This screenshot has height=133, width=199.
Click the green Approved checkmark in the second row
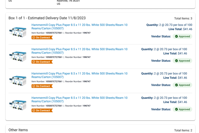pos(177,61)
